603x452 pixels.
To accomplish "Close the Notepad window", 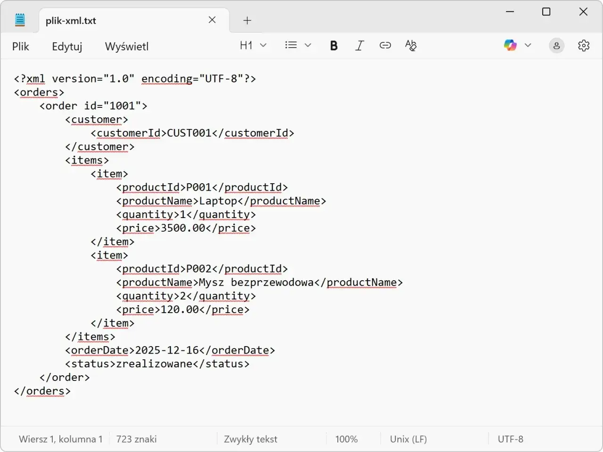I will click(x=583, y=12).
